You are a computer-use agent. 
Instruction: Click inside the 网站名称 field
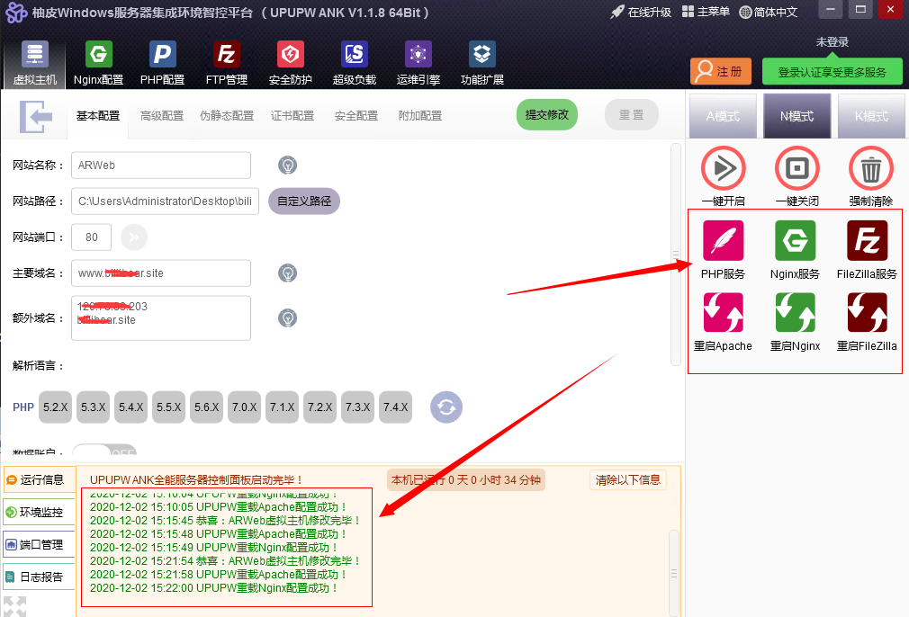[x=160, y=165]
